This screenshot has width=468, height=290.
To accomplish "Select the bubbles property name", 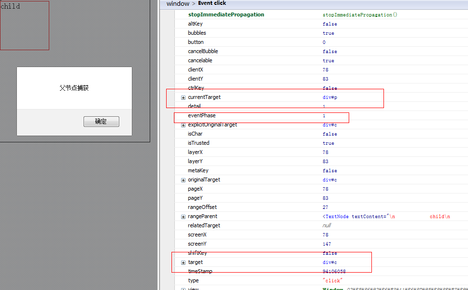I will point(197,33).
